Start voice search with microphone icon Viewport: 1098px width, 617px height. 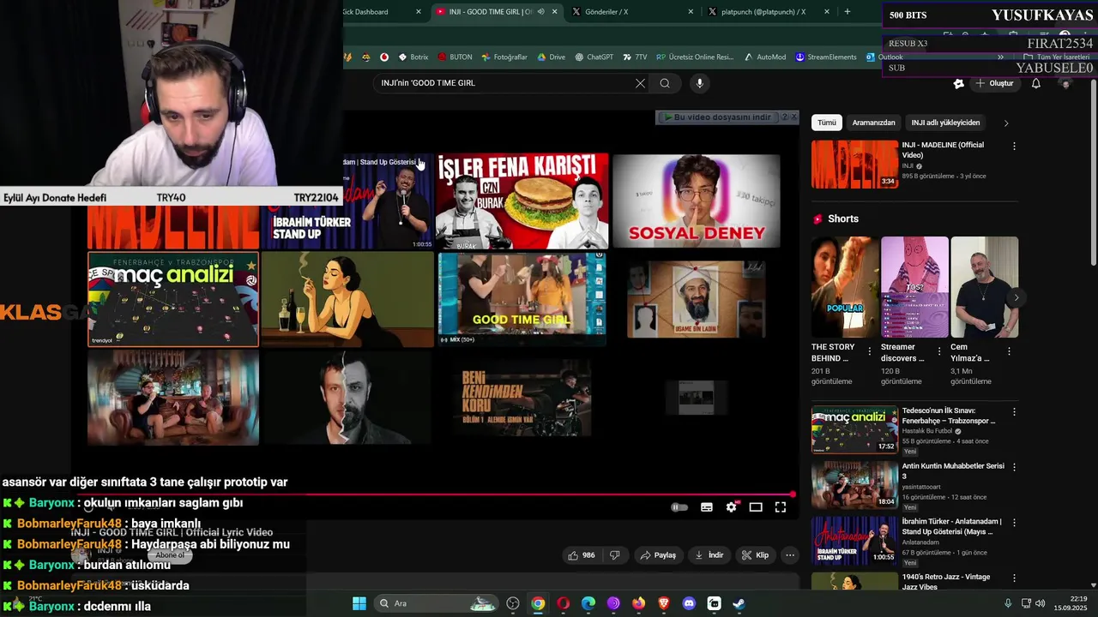700,83
